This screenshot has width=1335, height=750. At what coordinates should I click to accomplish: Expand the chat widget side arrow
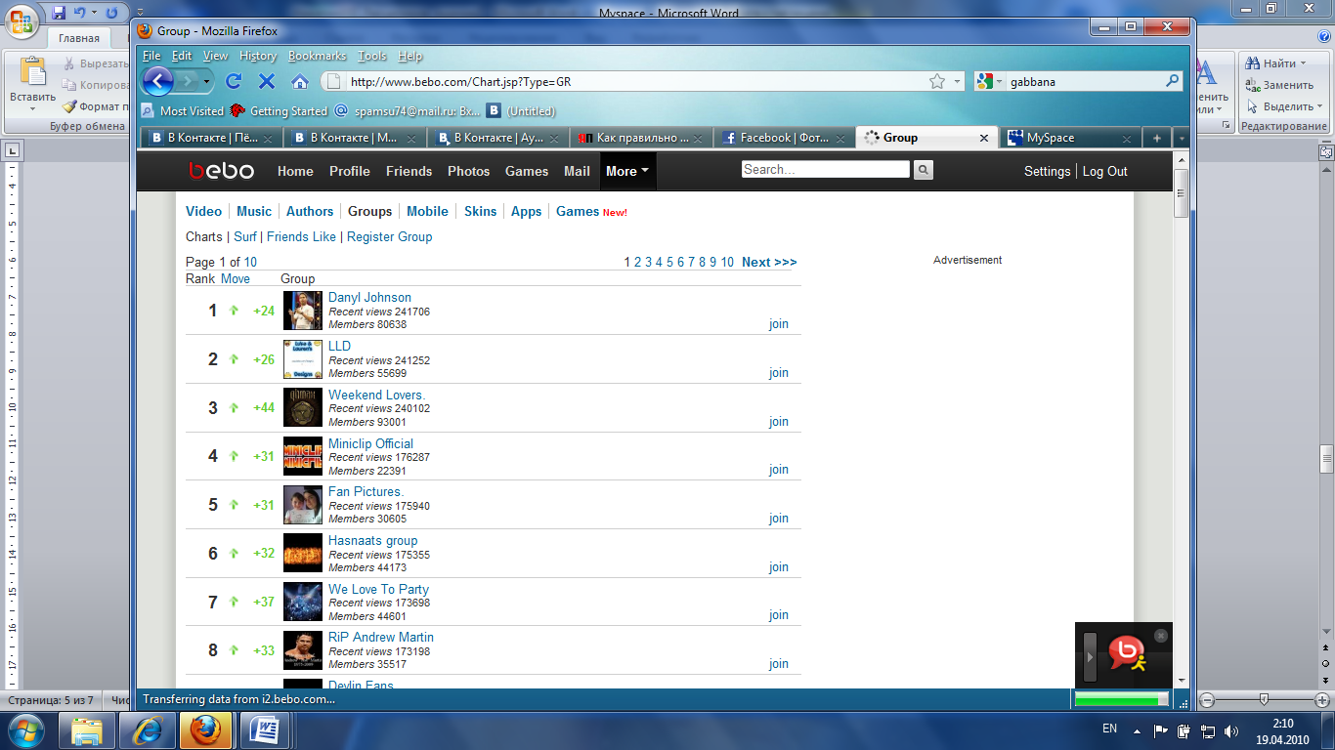coord(1091,658)
